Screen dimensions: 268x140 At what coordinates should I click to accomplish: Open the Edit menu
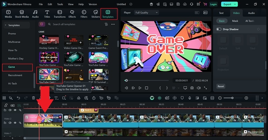(50, 4)
